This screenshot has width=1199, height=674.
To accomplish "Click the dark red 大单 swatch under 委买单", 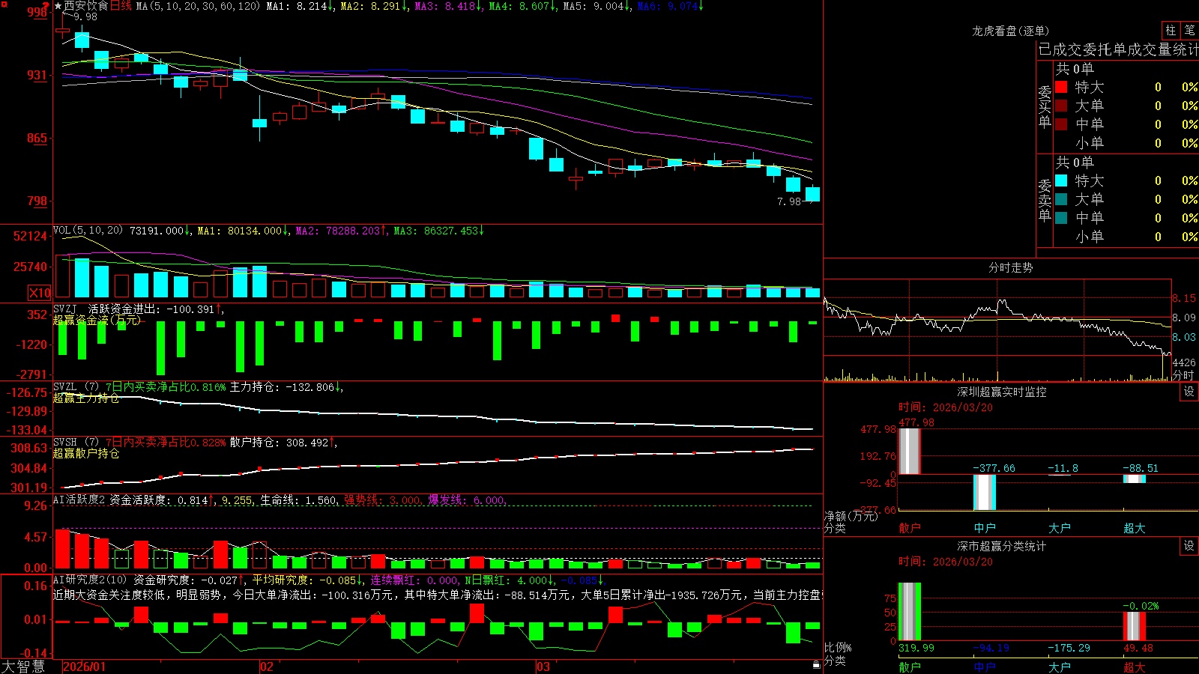I will click(x=1061, y=106).
